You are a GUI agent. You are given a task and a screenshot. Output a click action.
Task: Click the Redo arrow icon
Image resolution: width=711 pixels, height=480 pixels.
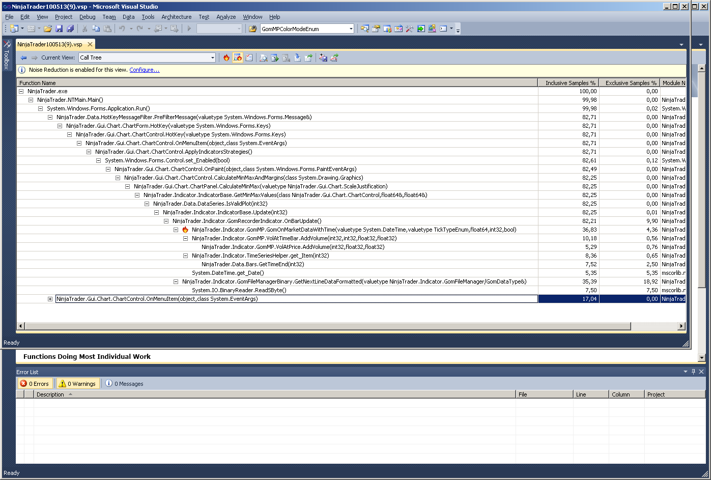(x=140, y=29)
